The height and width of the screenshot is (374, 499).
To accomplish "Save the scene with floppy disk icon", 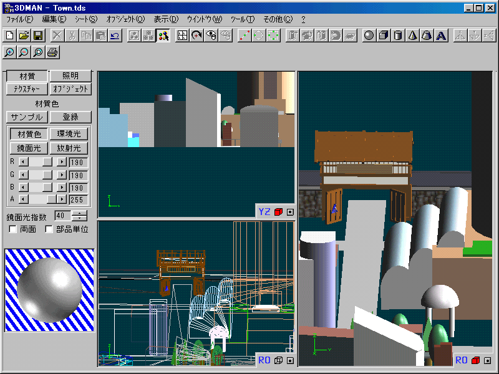I will (x=38, y=36).
